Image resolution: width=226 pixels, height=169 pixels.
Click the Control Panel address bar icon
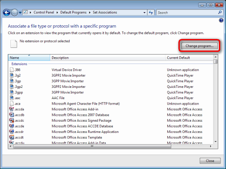coord(25,12)
